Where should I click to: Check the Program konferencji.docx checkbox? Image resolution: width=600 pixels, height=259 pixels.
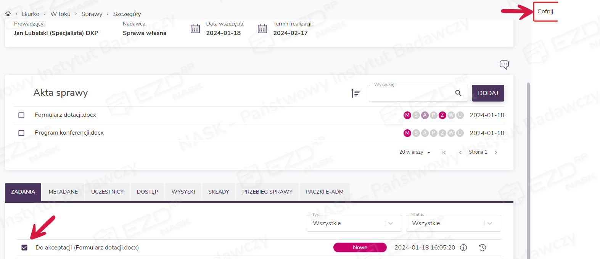[21, 133]
